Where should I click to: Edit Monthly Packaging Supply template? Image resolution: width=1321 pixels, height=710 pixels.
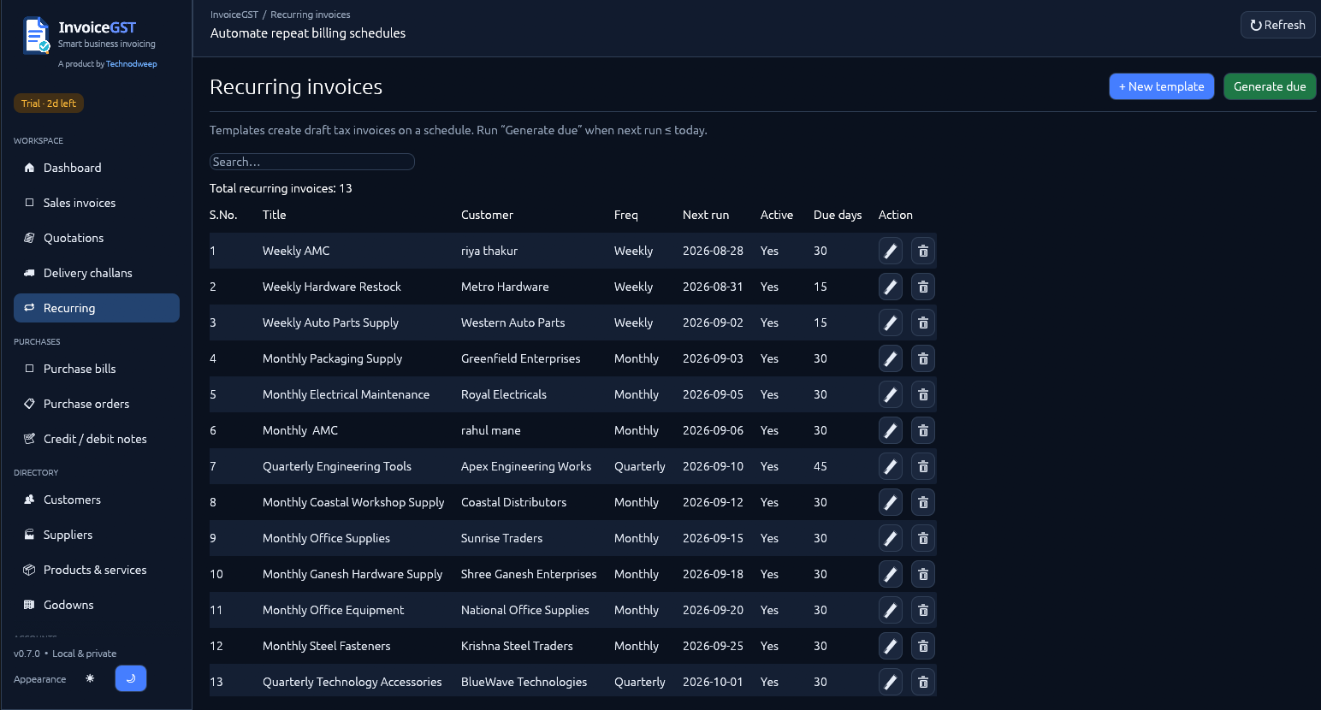[x=891, y=358]
